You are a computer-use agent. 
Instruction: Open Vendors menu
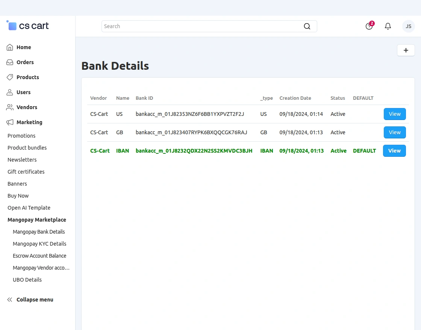pos(27,107)
